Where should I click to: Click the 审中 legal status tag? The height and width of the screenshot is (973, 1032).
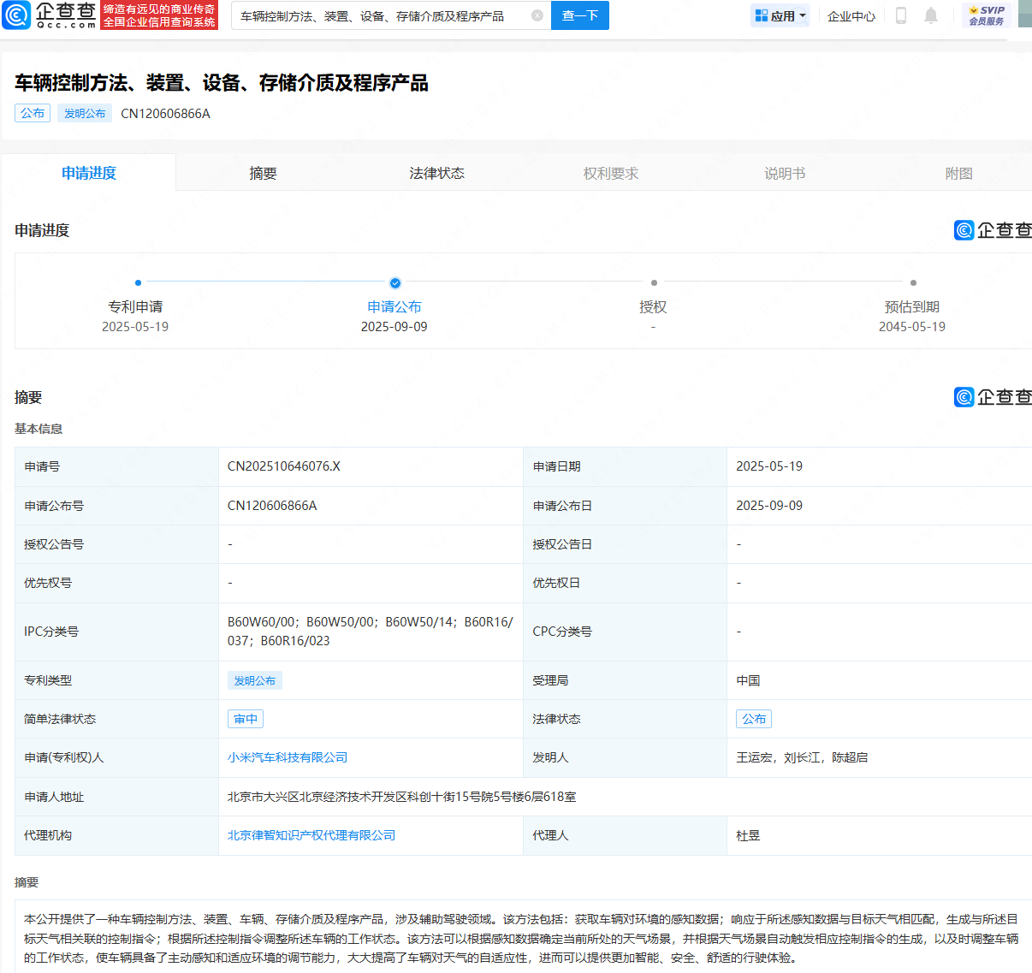point(246,719)
